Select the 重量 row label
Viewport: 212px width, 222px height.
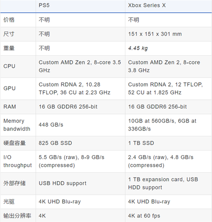[x=9, y=48]
